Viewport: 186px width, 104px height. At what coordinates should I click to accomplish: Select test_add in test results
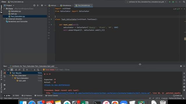[21, 81]
